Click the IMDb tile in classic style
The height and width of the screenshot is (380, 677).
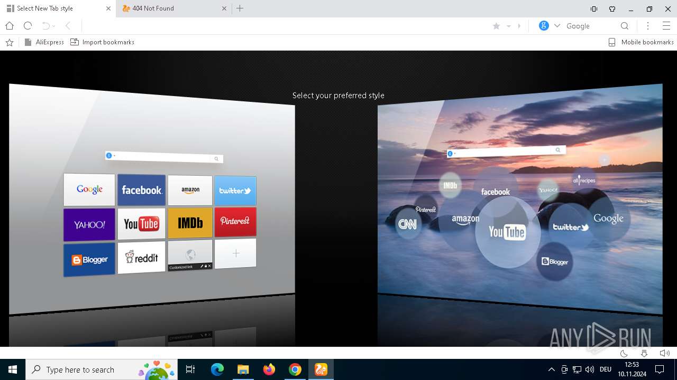click(190, 223)
